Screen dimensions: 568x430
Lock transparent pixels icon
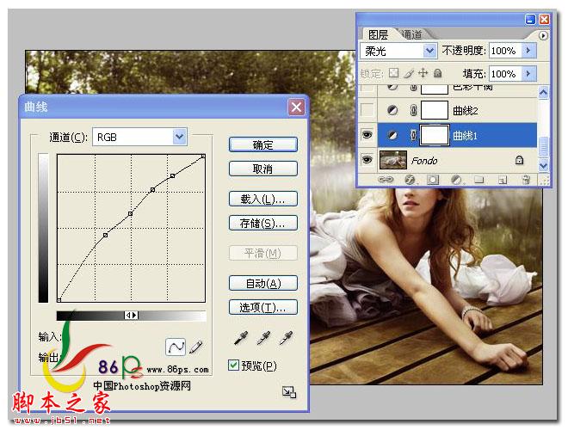point(393,73)
